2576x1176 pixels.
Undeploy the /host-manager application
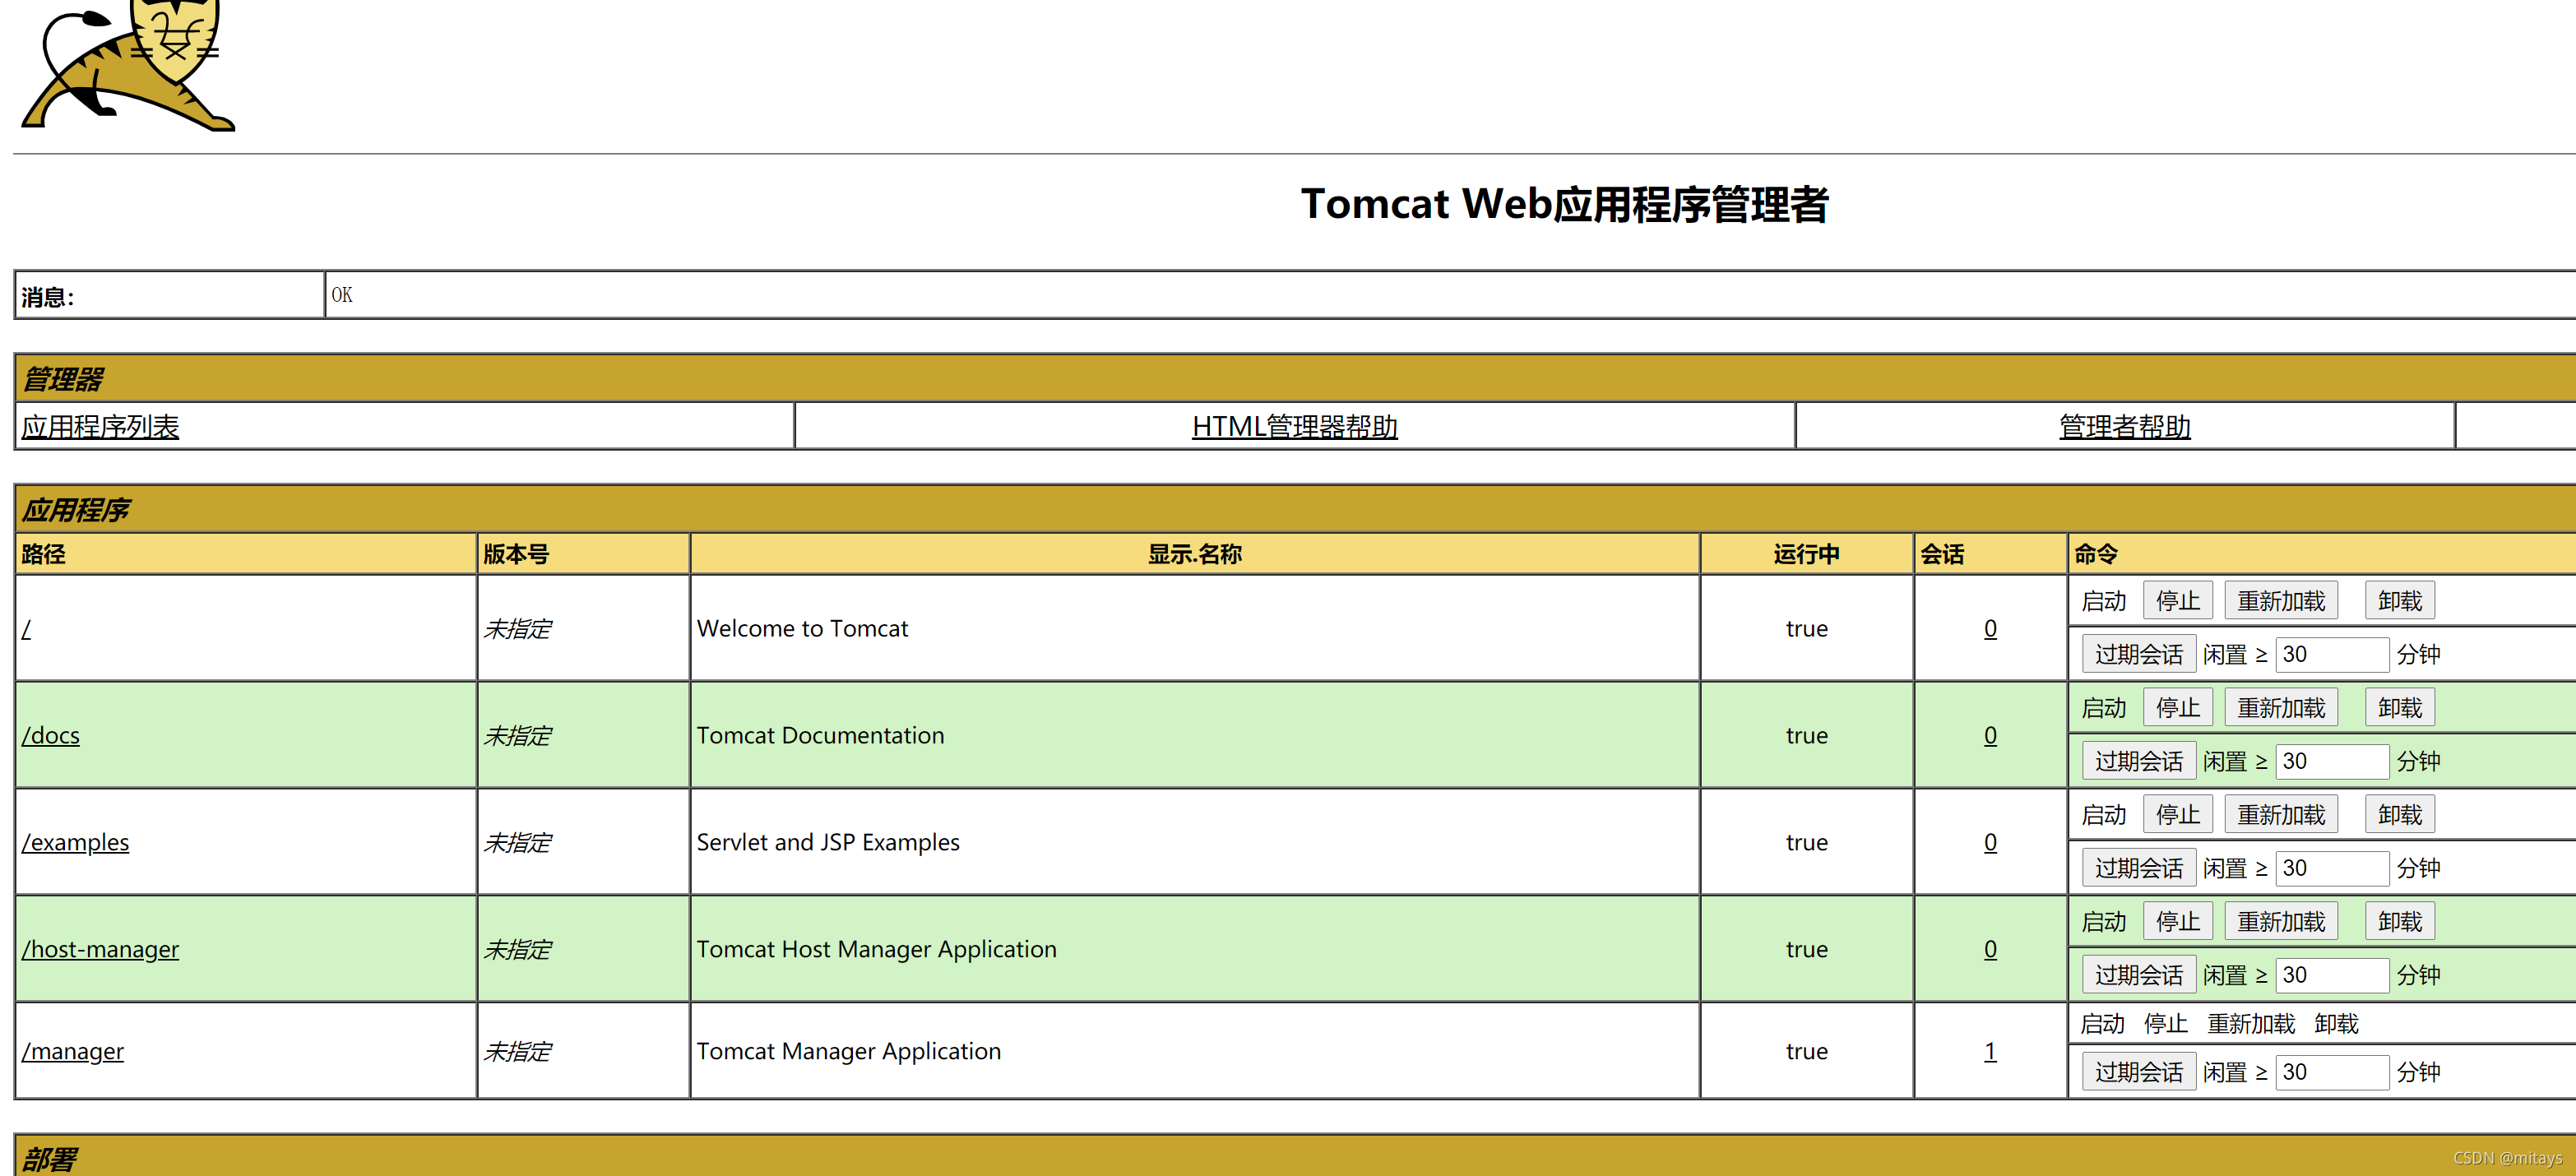pos(2399,922)
